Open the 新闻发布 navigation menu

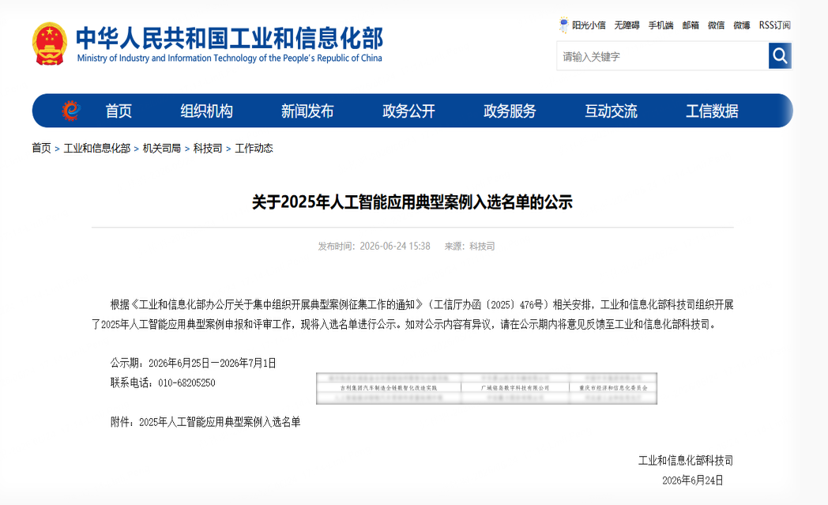pyautogui.click(x=307, y=111)
